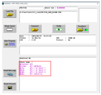This screenshot has width=101, height=95.
Task: Click the SYSCLK 16 MHz/16 line
Action: [x=30, y=38]
